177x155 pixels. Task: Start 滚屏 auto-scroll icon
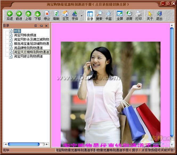click(129, 14)
